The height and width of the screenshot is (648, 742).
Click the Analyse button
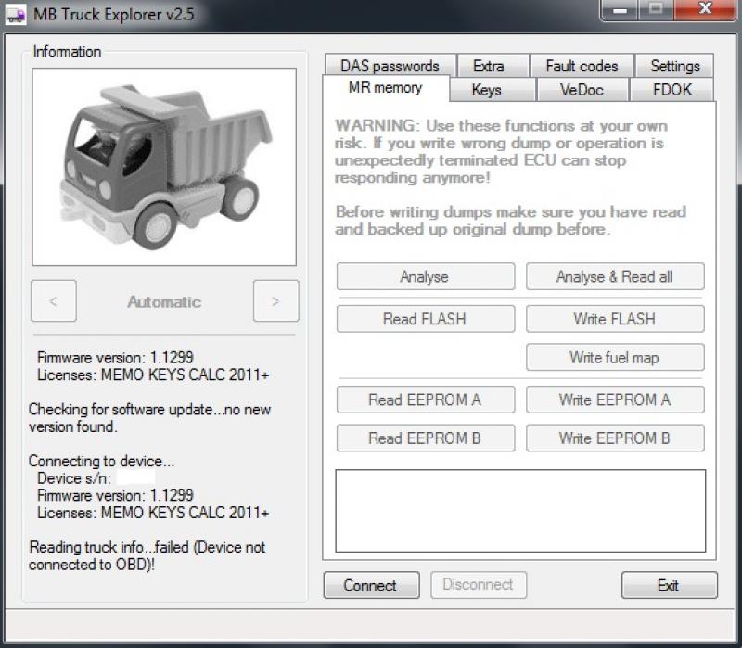click(426, 276)
